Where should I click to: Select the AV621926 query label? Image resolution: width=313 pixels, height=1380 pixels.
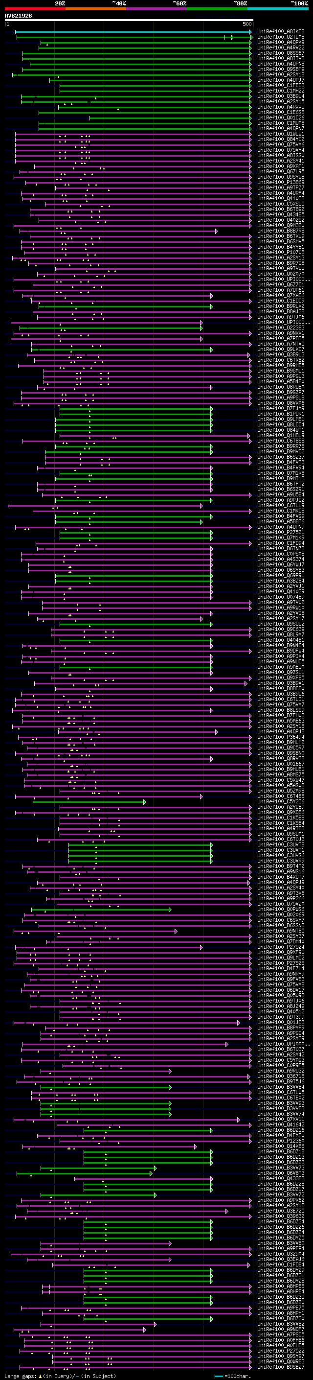pyautogui.click(x=18, y=16)
